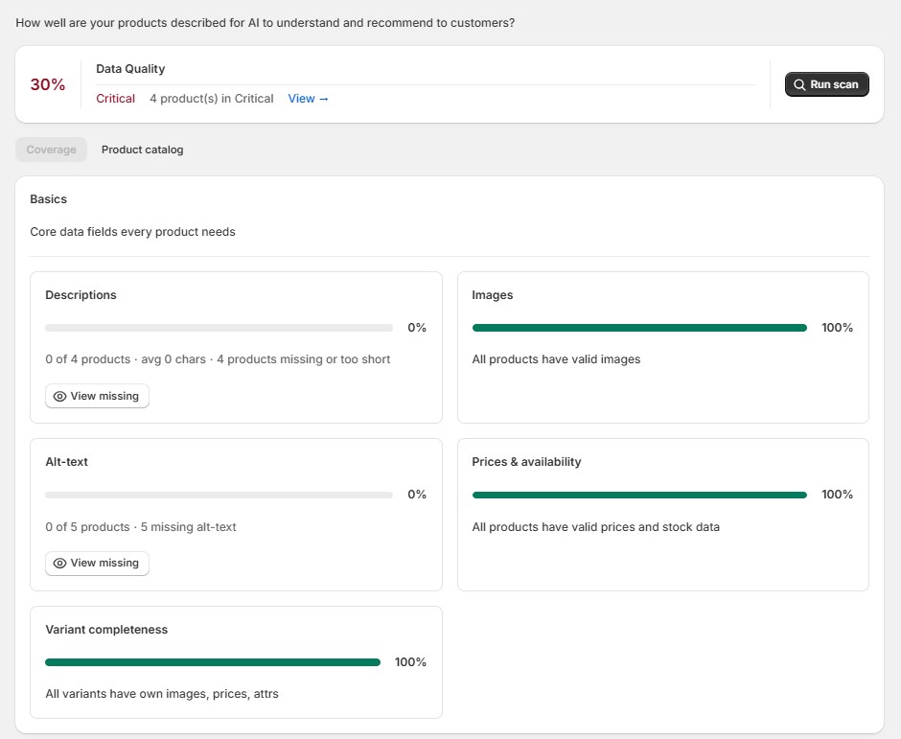View products missing alt-text
Screen dimensions: 901x739
(x=97, y=564)
